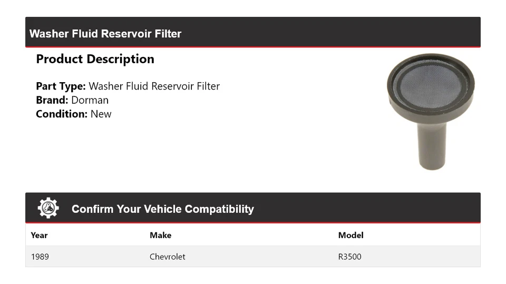Select the Chevrolet make cell
The image size is (506, 284).
pos(167,257)
